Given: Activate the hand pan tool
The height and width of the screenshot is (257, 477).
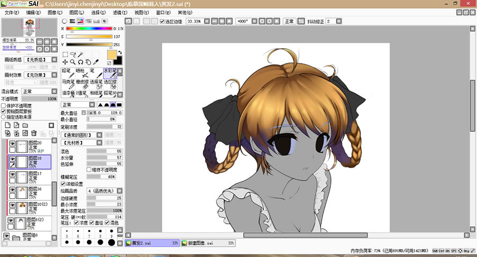Looking at the screenshot, I should (x=88, y=62).
